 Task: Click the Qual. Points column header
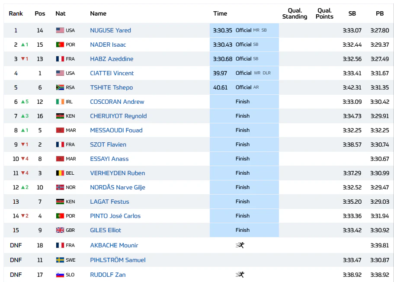(x=324, y=13)
